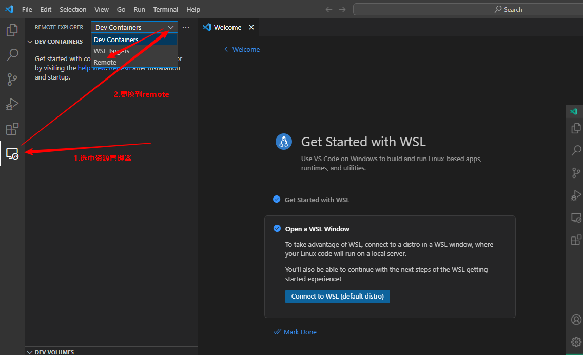Click the Mark Done link
This screenshot has height=355, width=583.
coord(295,332)
